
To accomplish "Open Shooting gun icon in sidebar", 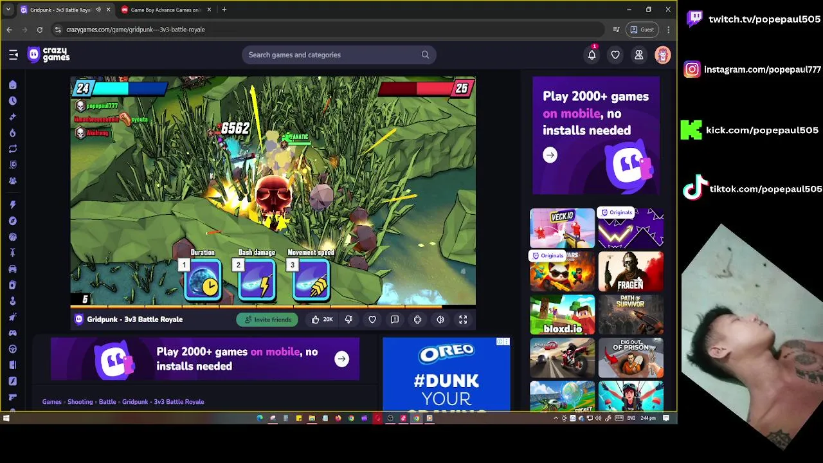I will pyautogui.click(x=12, y=397).
